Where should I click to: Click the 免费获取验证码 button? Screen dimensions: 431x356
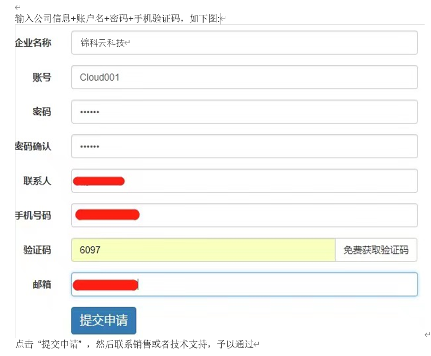[376, 250]
